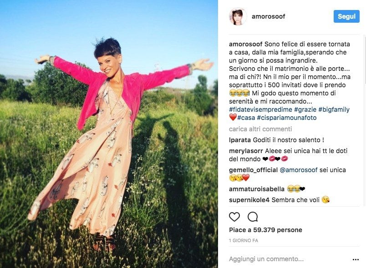Open the #fidatevisempredime hashtag
The height and width of the screenshot is (268, 366).
[x=260, y=109]
